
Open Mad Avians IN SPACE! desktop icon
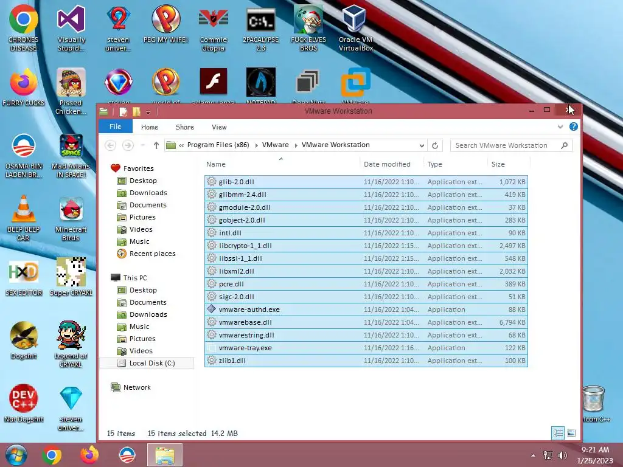[x=71, y=155]
